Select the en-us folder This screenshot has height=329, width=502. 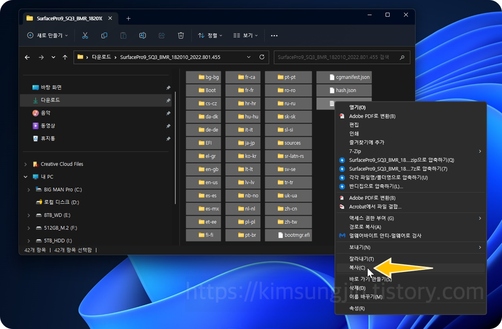coord(203,183)
